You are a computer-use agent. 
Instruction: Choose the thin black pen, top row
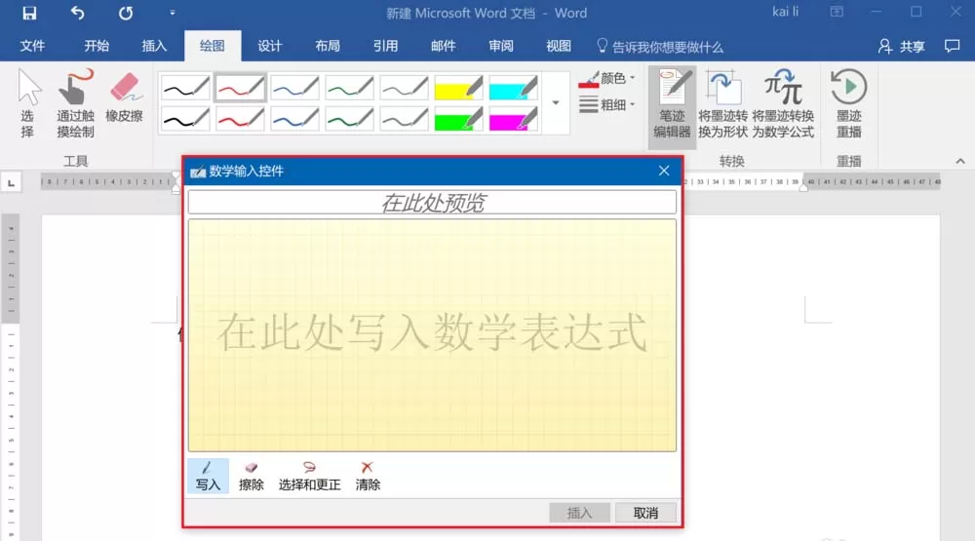coord(185,89)
